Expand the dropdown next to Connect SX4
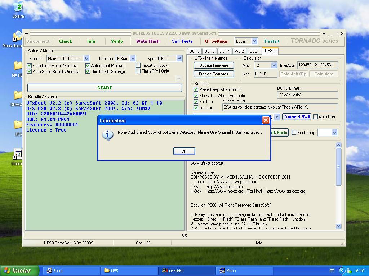 277,117
